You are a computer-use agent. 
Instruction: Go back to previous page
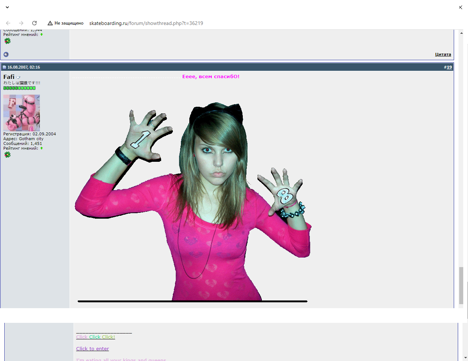tap(8, 23)
